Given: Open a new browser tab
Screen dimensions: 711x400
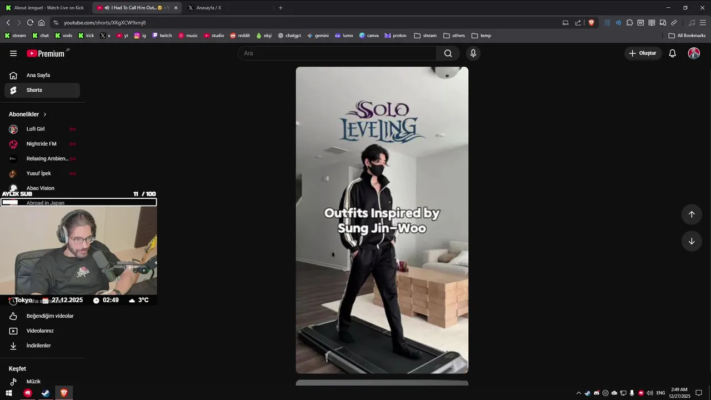Looking at the screenshot, I should (281, 8).
